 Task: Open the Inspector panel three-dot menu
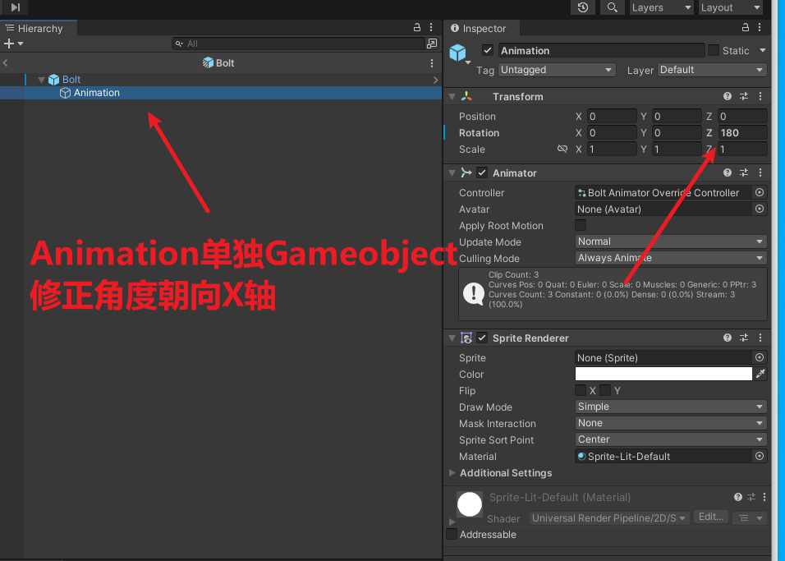[x=760, y=28]
